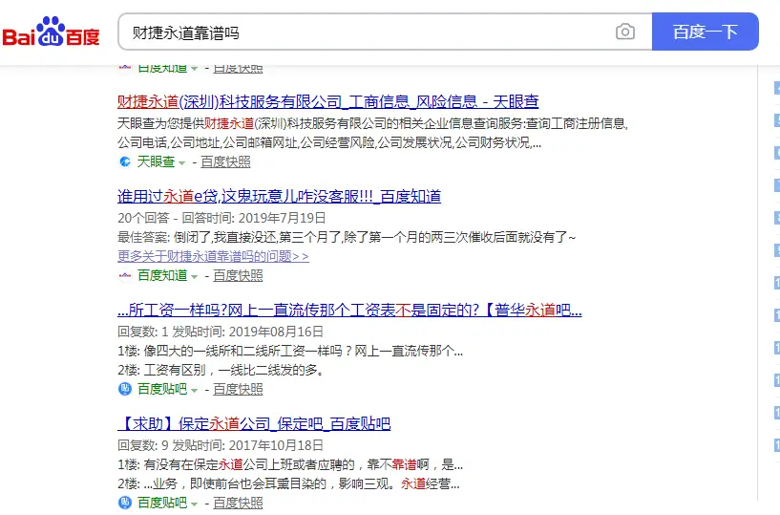Click text 回复数: 9 发贴时间: 2017年10月18日
Screen dimensions: 780x515
click(x=221, y=445)
